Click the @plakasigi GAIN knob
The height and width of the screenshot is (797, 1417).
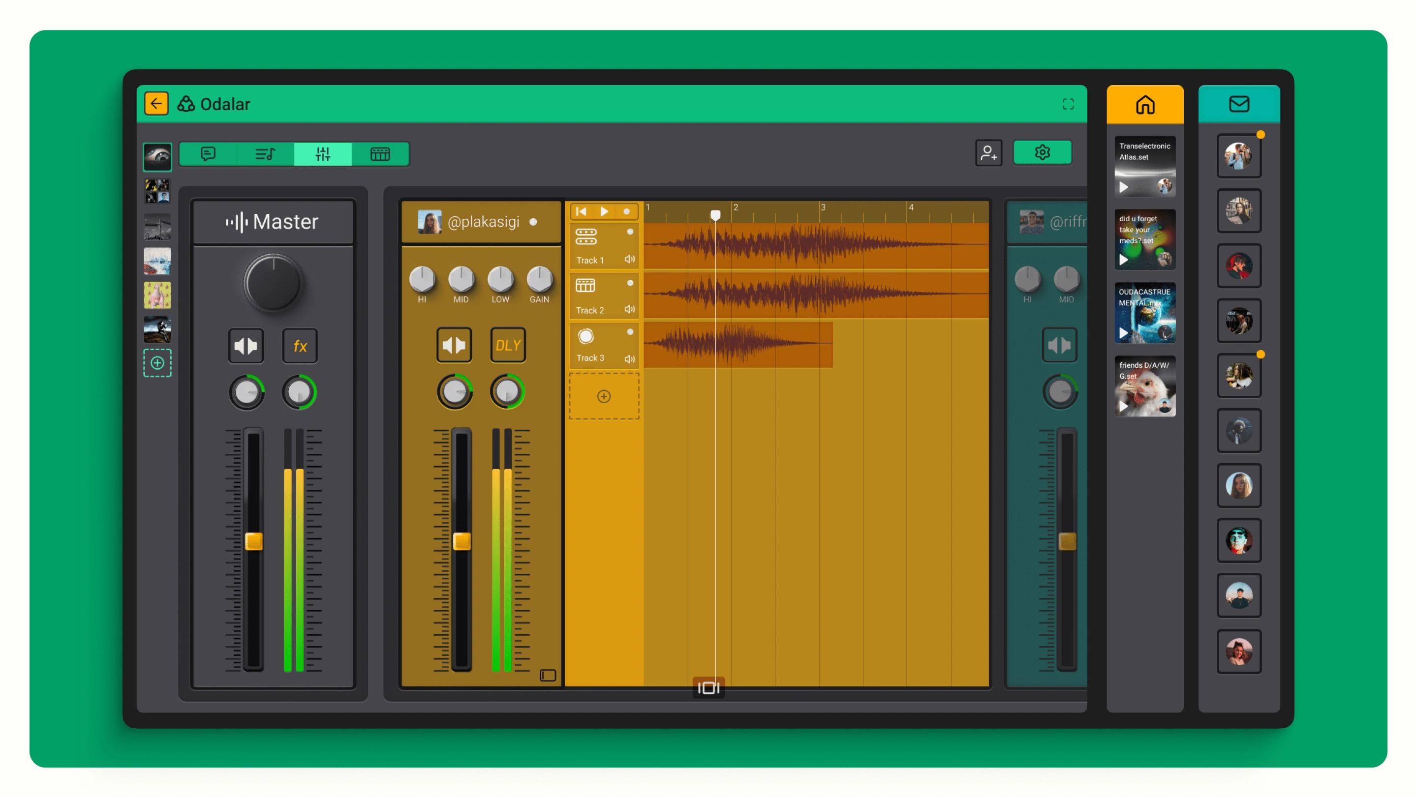[x=540, y=279]
